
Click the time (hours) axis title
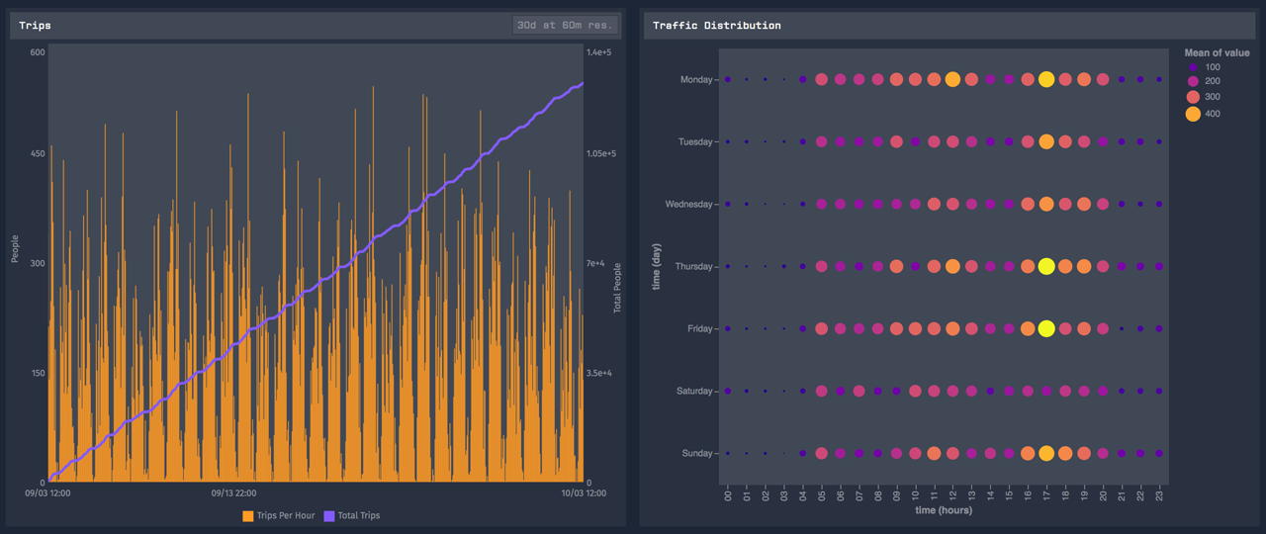[943, 510]
